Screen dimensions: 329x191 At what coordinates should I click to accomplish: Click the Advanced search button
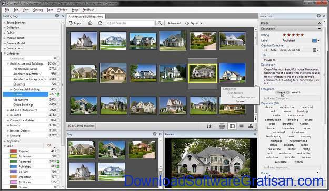click(x=174, y=23)
